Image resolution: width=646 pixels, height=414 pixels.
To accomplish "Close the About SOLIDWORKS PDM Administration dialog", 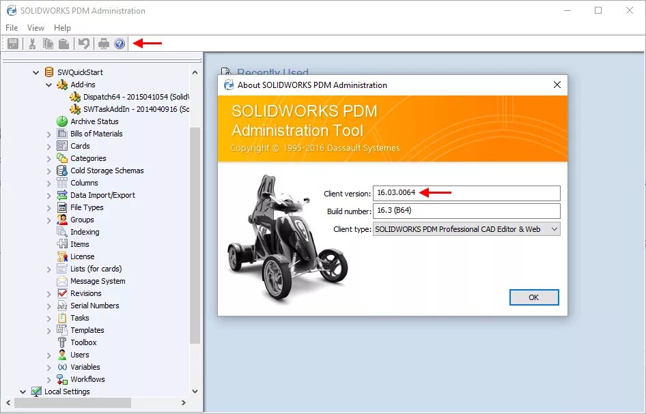I will point(557,85).
